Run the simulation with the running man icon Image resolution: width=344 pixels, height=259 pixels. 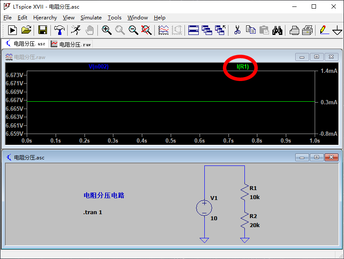pos(75,30)
